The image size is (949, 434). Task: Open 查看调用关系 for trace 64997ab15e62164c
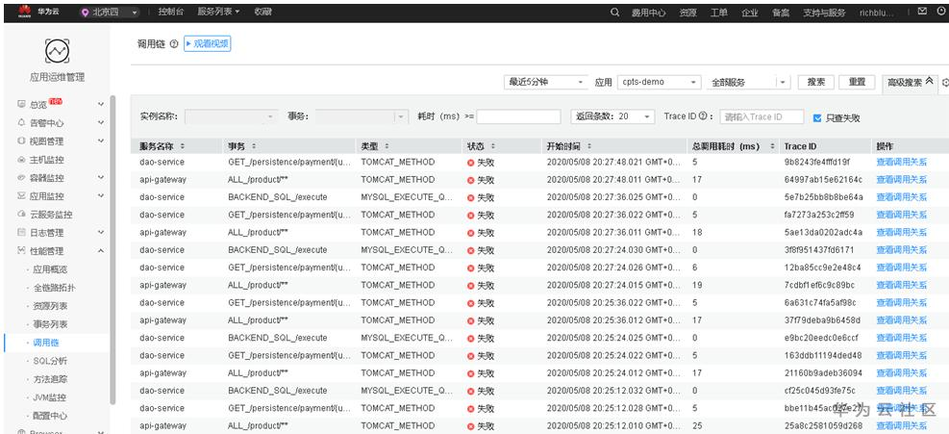(x=901, y=179)
